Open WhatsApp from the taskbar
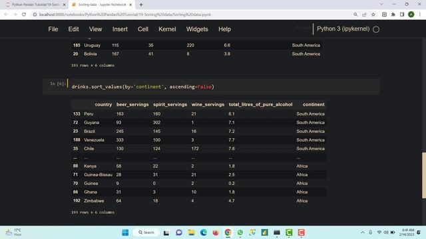Image resolution: width=426 pixels, height=239 pixels. pyautogui.click(x=240, y=232)
